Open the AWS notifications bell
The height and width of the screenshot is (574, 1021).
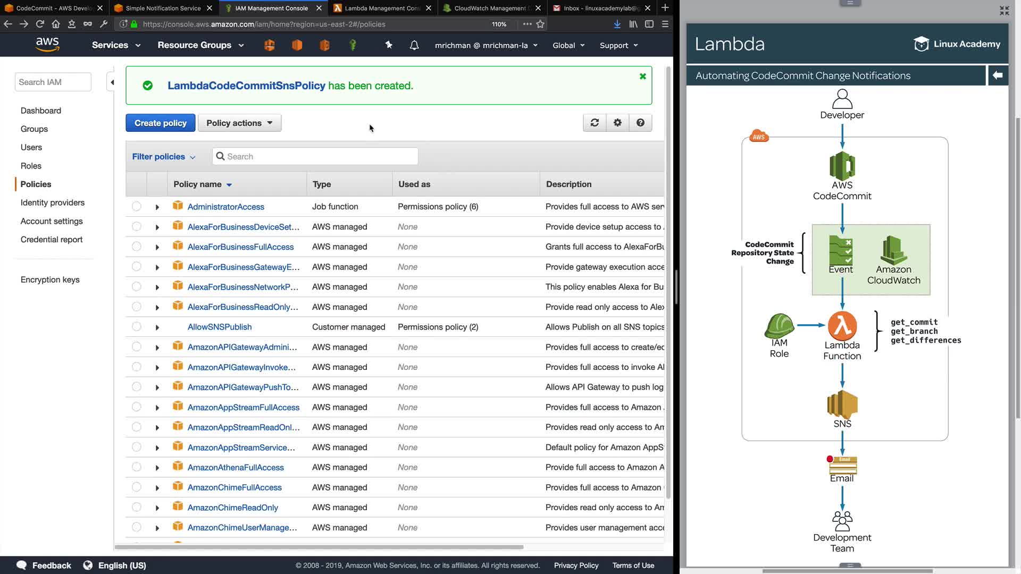[414, 45]
